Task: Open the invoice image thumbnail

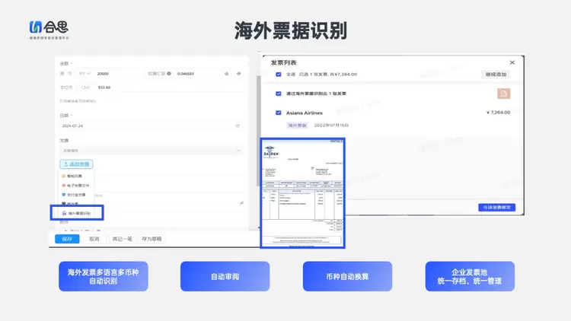Action: point(302,192)
